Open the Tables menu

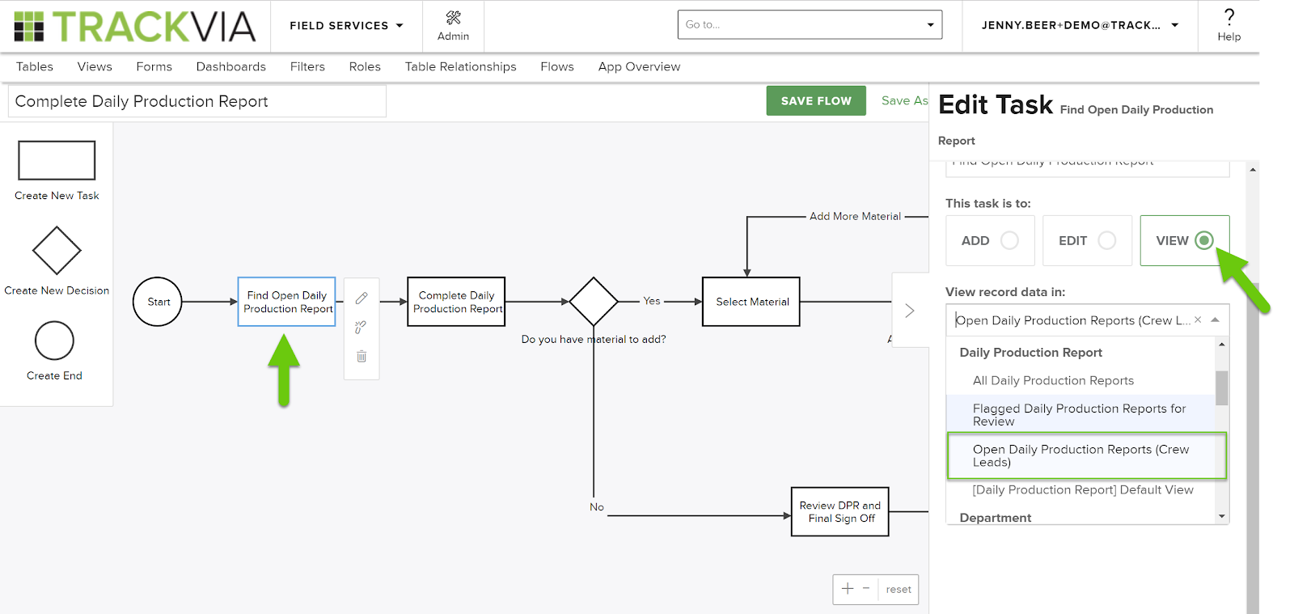35,66
